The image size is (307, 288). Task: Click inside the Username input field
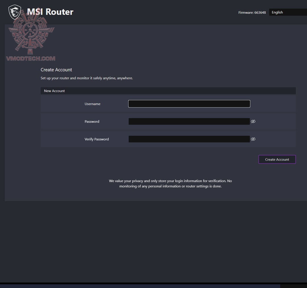189,104
